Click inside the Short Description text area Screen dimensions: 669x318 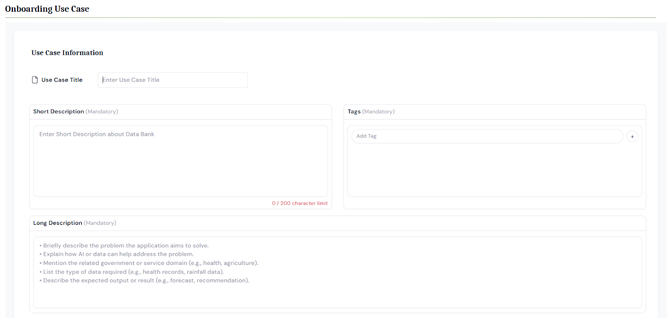coord(181,161)
